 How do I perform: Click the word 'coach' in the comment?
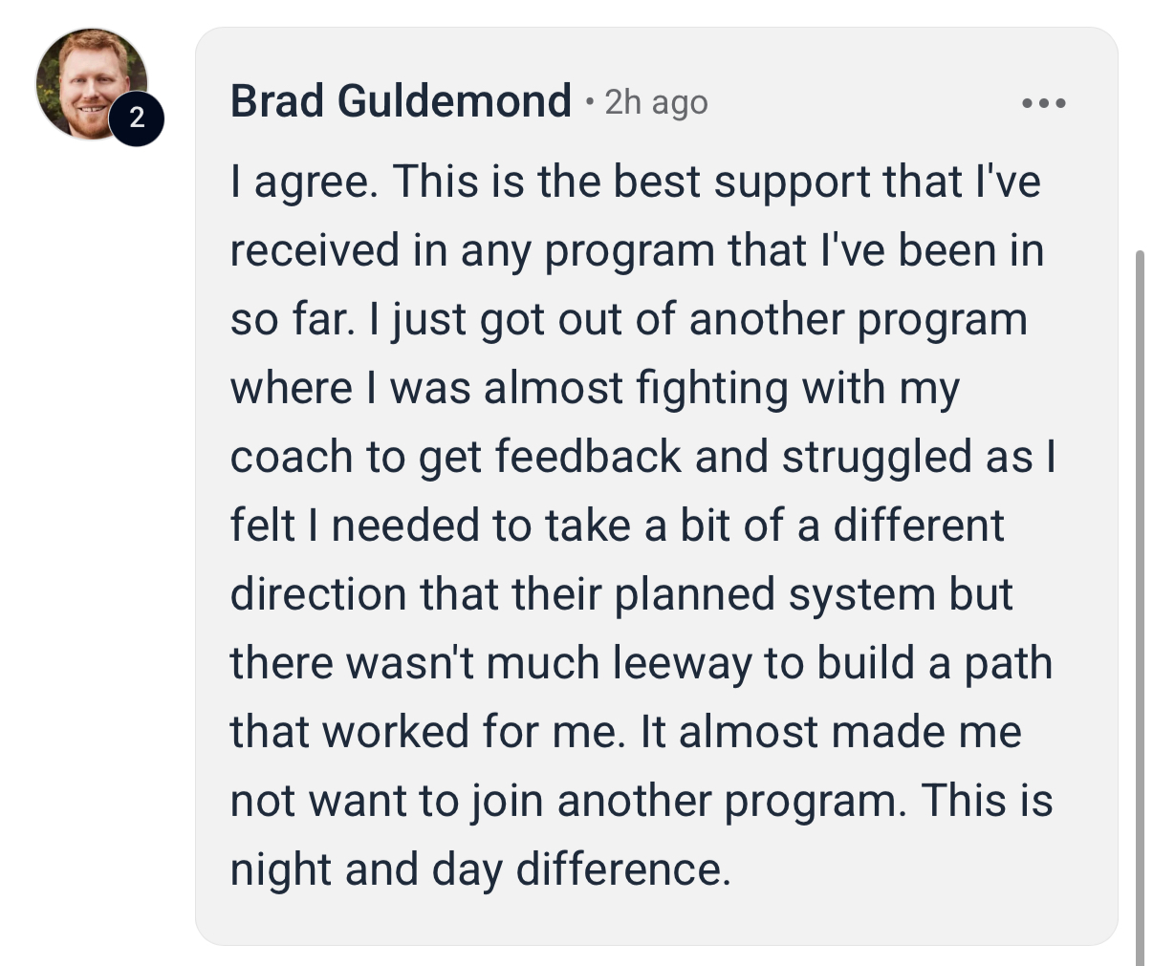coord(292,457)
